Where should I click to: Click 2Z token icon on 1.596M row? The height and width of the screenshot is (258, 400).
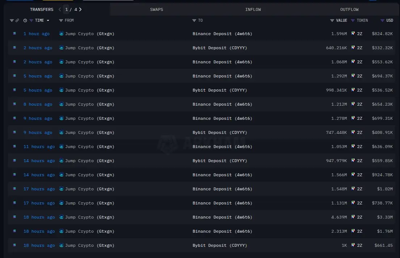pyautogui.click(x=353, y=33)
